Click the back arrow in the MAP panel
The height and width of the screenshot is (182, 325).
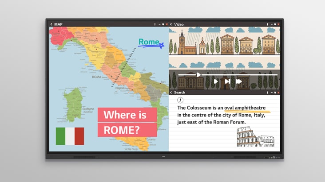(x=51, y=24)
